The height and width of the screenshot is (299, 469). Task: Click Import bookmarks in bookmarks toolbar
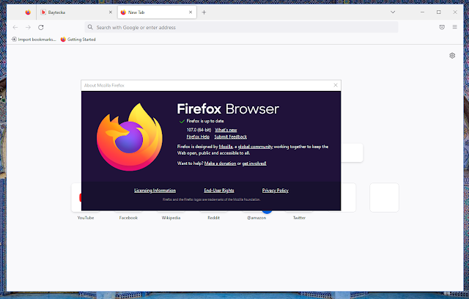click(x=34, y=40)
